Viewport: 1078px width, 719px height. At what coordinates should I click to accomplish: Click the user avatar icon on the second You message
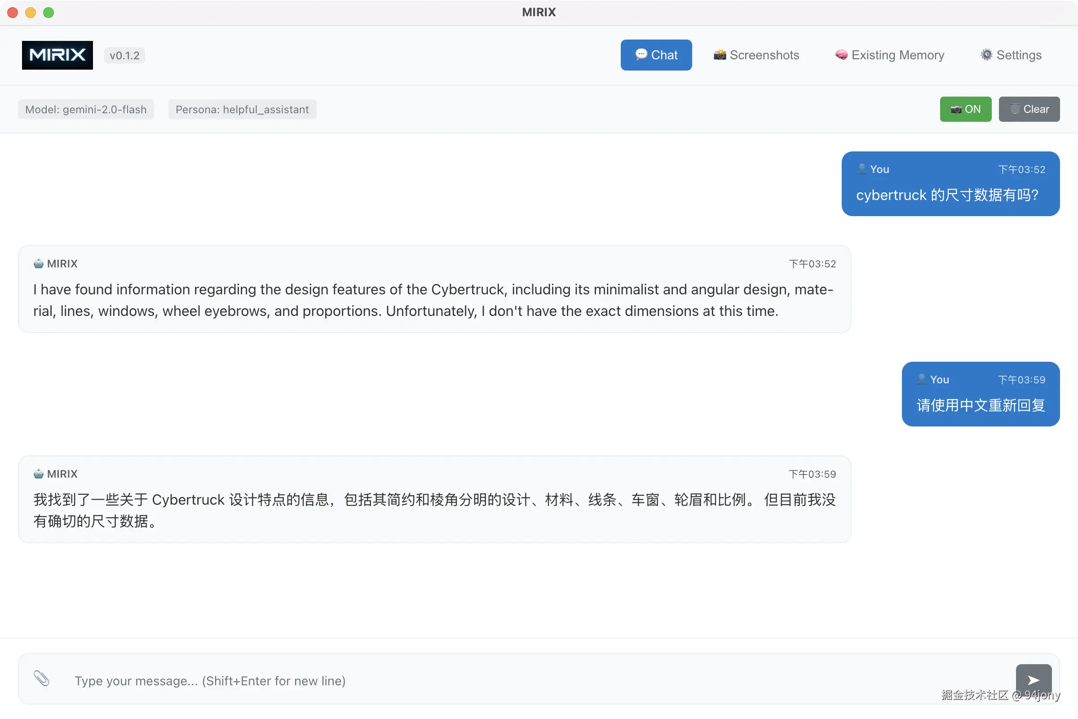click(922, 379)
